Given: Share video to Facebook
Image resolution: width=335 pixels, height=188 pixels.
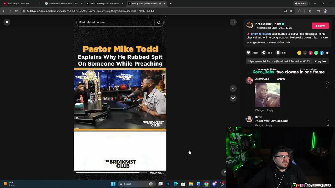Looking at the screenshot, I should click(322, 53).
